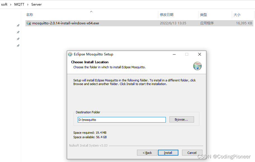Click the mosquitto installer file icon
The width and height of the screenshot is (255, 162).
(29, 23)
